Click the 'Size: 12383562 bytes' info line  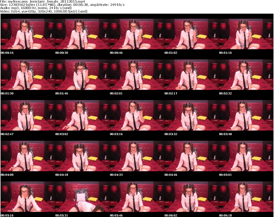point(62,5)
